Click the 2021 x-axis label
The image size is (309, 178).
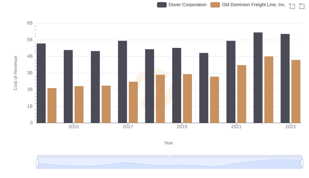[236, 127]
